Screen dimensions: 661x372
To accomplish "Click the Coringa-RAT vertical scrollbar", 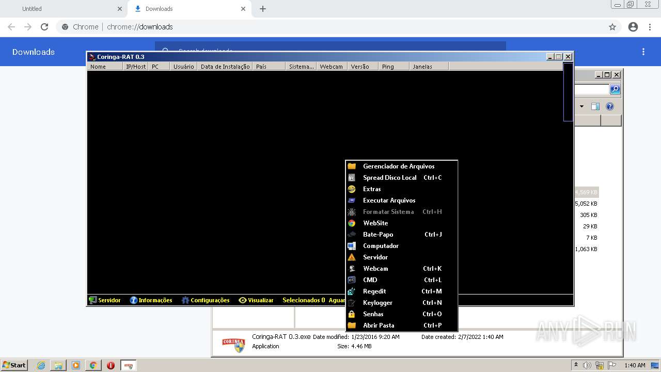I will click(568, 92).
